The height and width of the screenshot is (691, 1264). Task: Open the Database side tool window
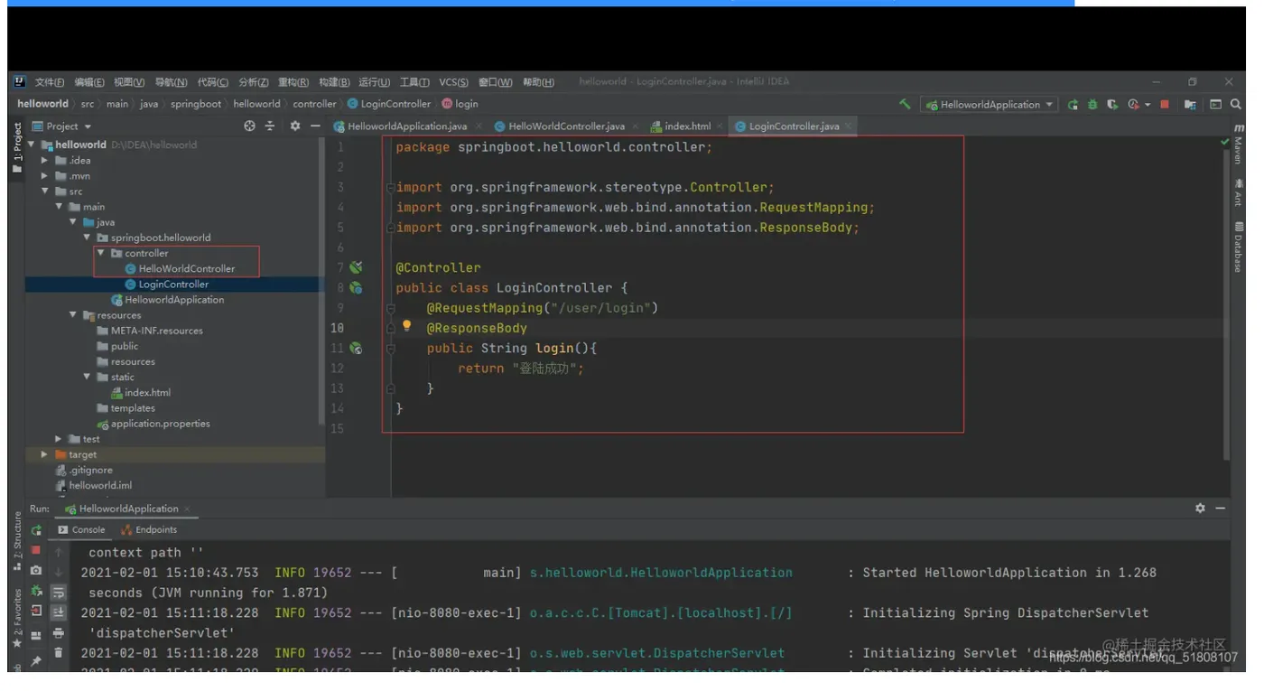(1238, 247)
